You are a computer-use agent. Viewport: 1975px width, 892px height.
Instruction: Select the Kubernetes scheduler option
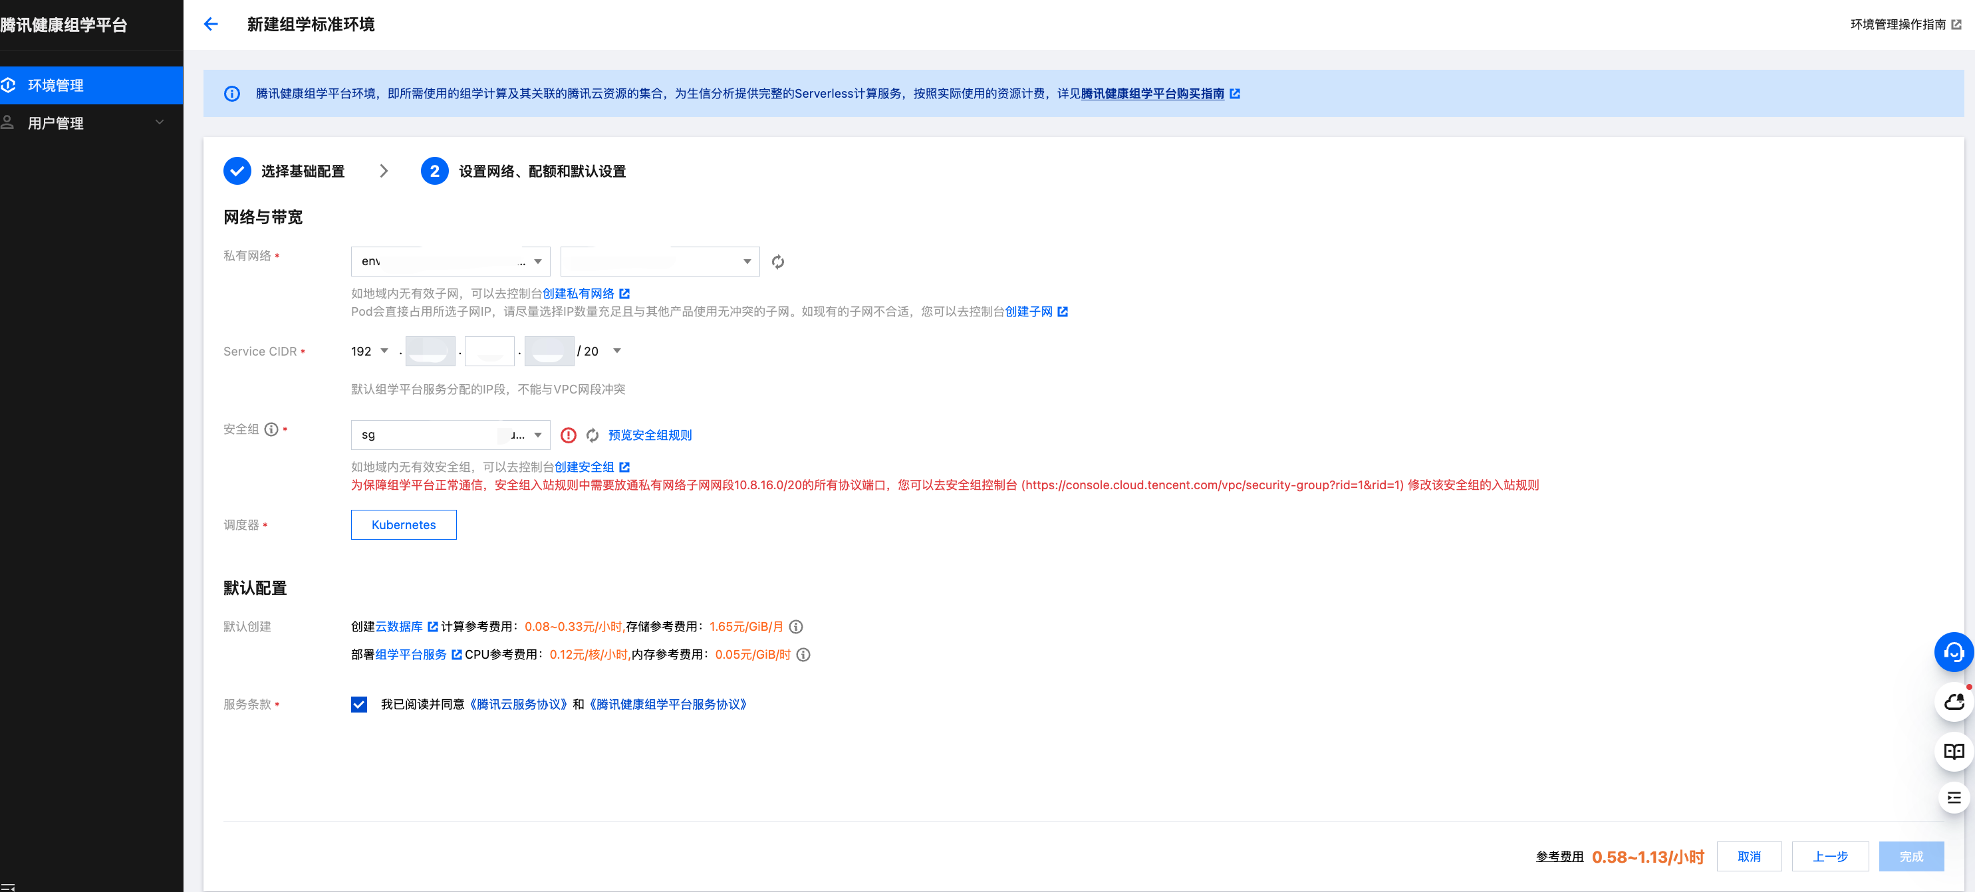pyautogui.click(x=403, y=525)
